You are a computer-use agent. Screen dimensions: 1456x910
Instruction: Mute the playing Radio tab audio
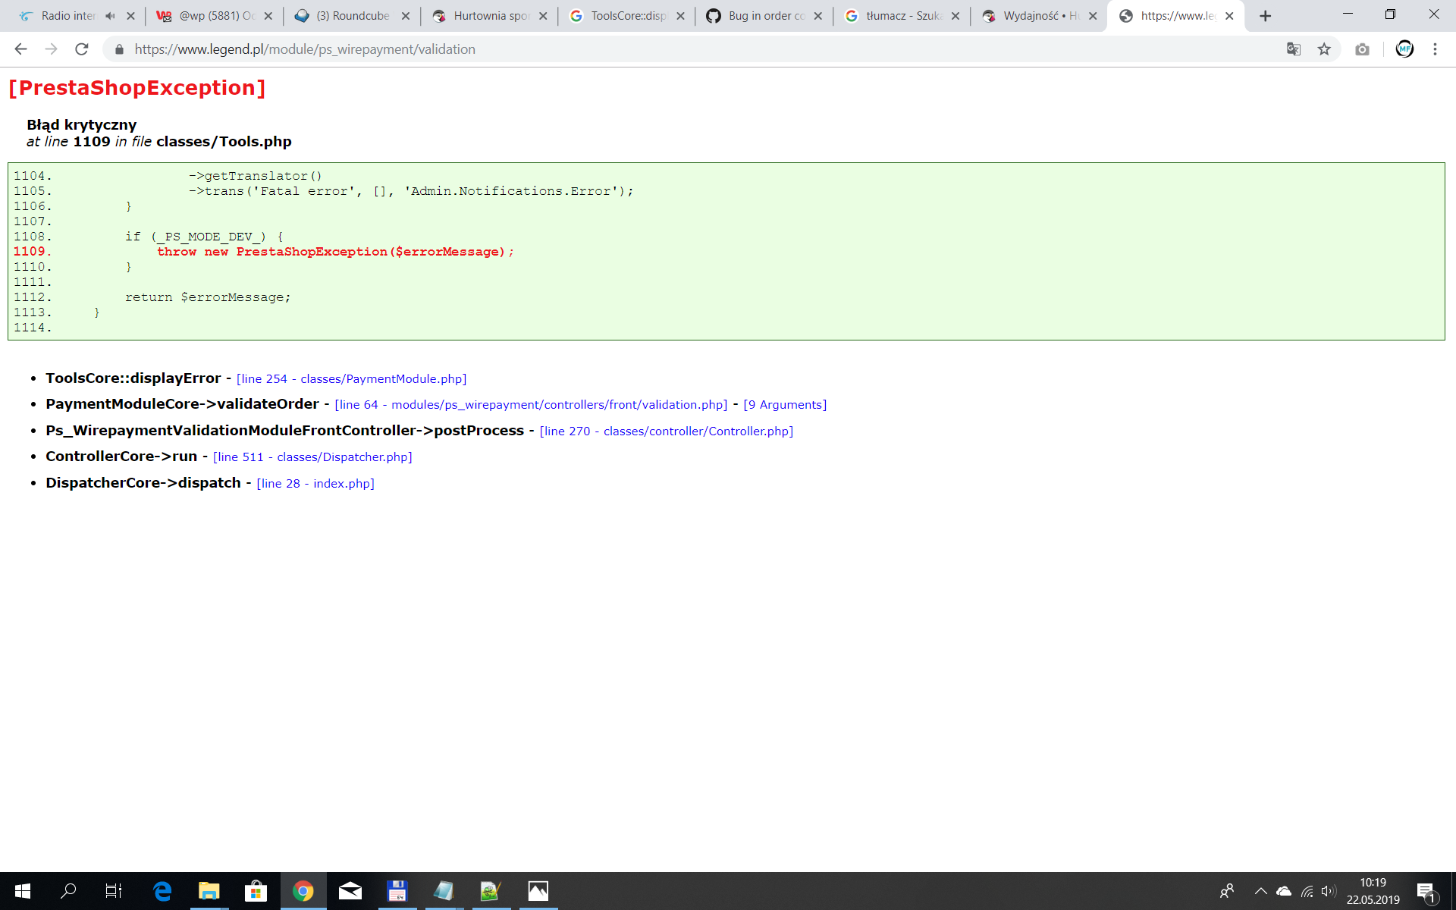111,15
